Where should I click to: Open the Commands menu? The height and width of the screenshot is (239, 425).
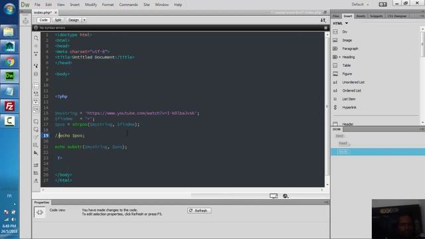[128, 5]
